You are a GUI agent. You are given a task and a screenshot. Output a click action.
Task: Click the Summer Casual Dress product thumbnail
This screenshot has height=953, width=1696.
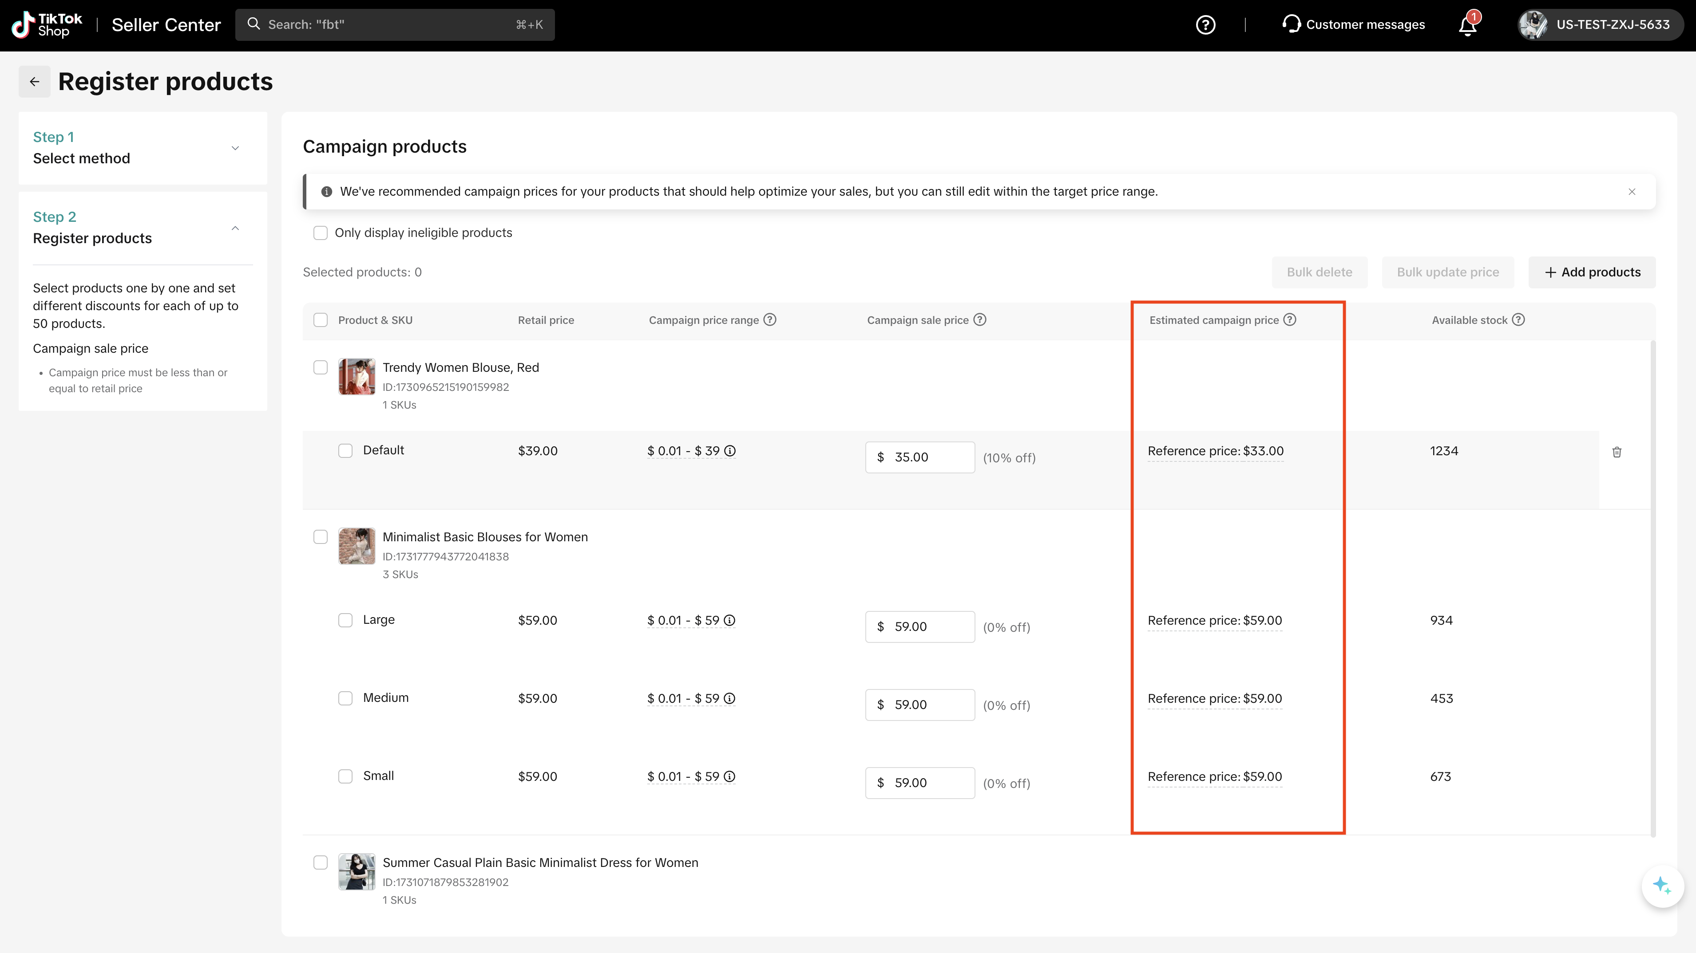click(x=356, y=872)
